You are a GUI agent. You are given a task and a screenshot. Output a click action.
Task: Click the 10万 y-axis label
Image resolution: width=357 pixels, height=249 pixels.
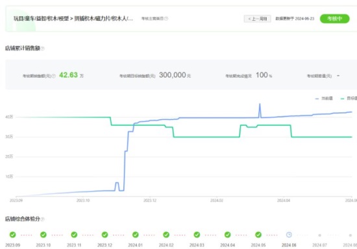pyautogui.click(x=9, y=176)
